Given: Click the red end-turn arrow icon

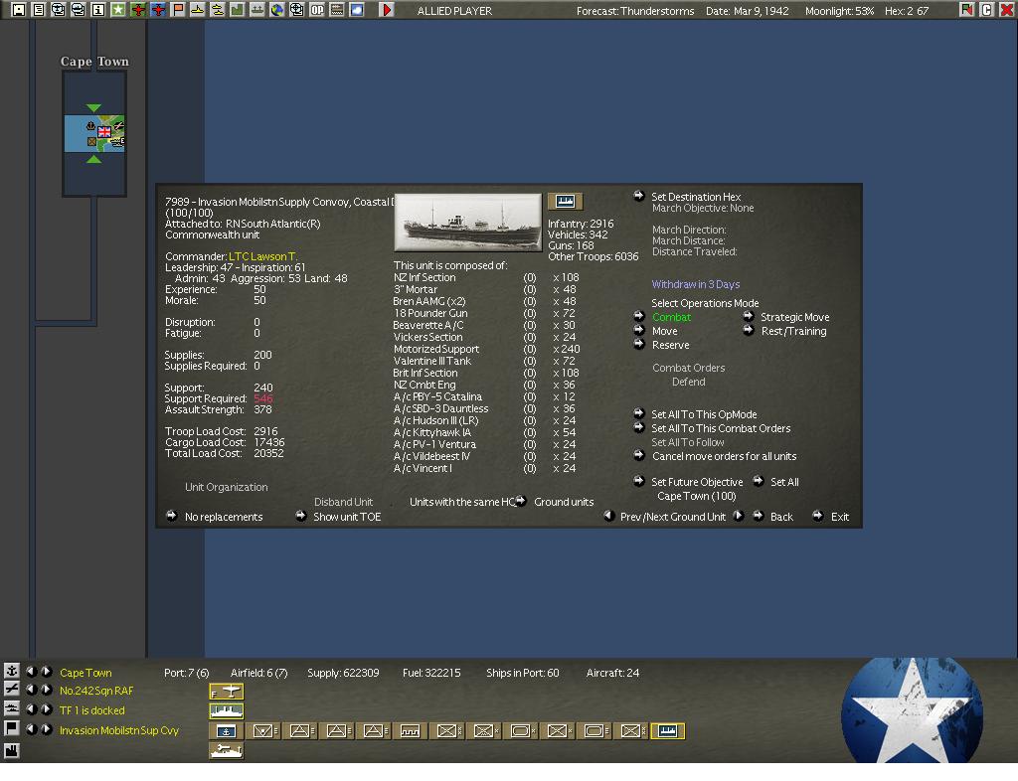Looking at the screenshot, I should click(387, 10).
